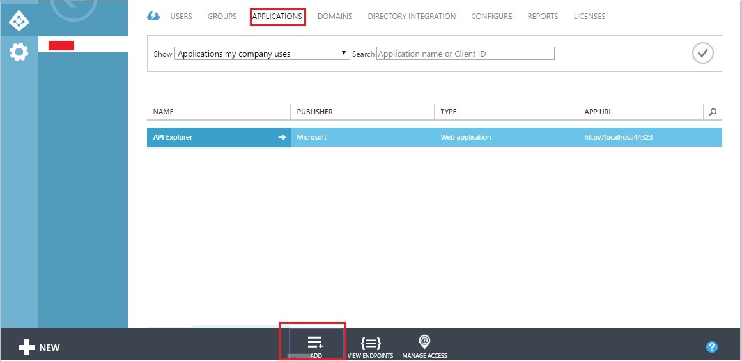742x361 pixels.
Task: Click the http://localhost:44323 URL cell
Action: [x=619, y=138]
